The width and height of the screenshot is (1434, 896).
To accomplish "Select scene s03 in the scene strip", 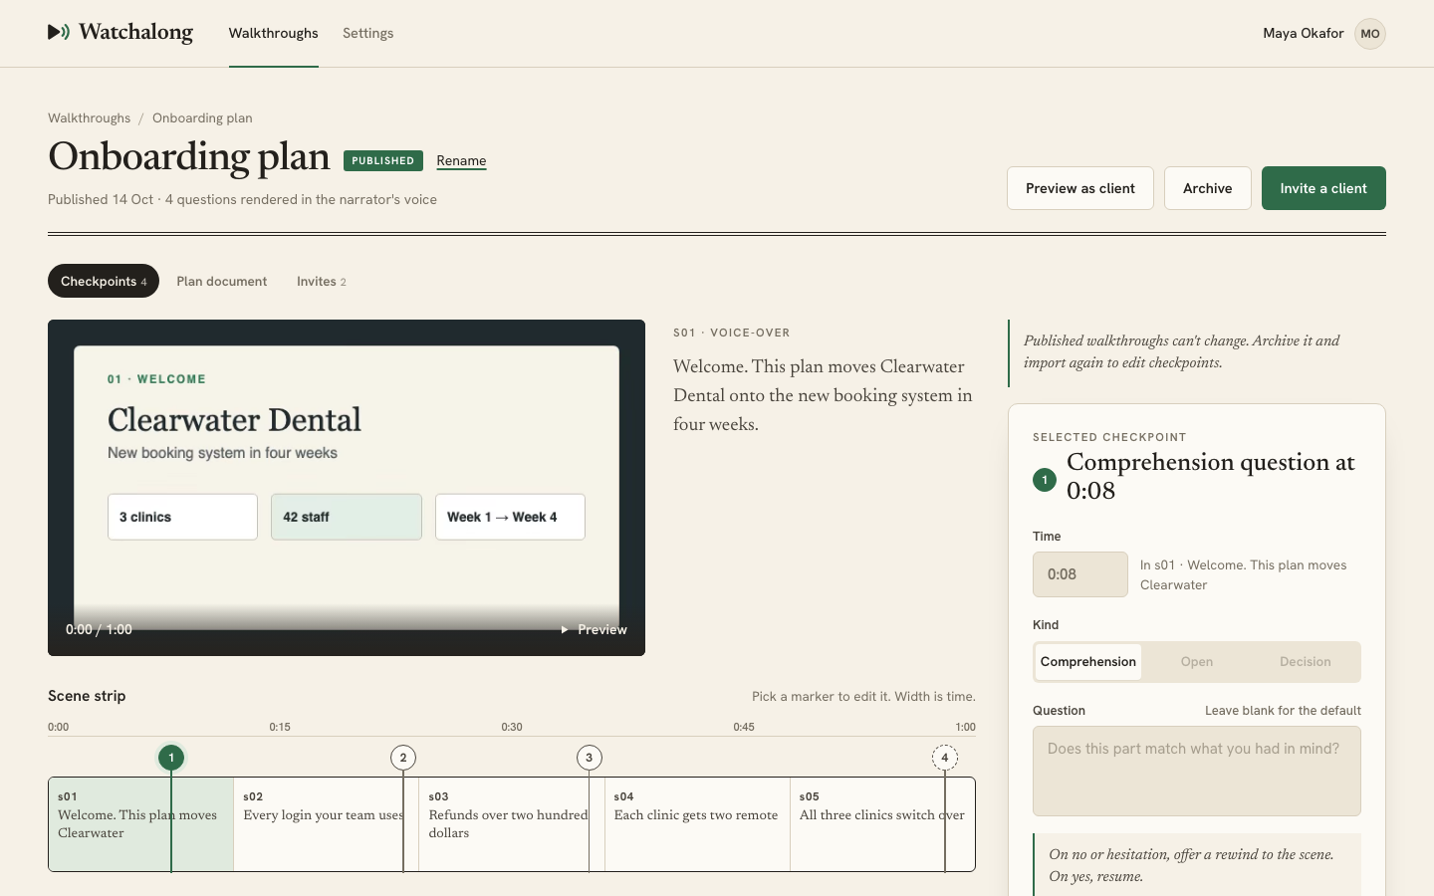I will point(512,824).
